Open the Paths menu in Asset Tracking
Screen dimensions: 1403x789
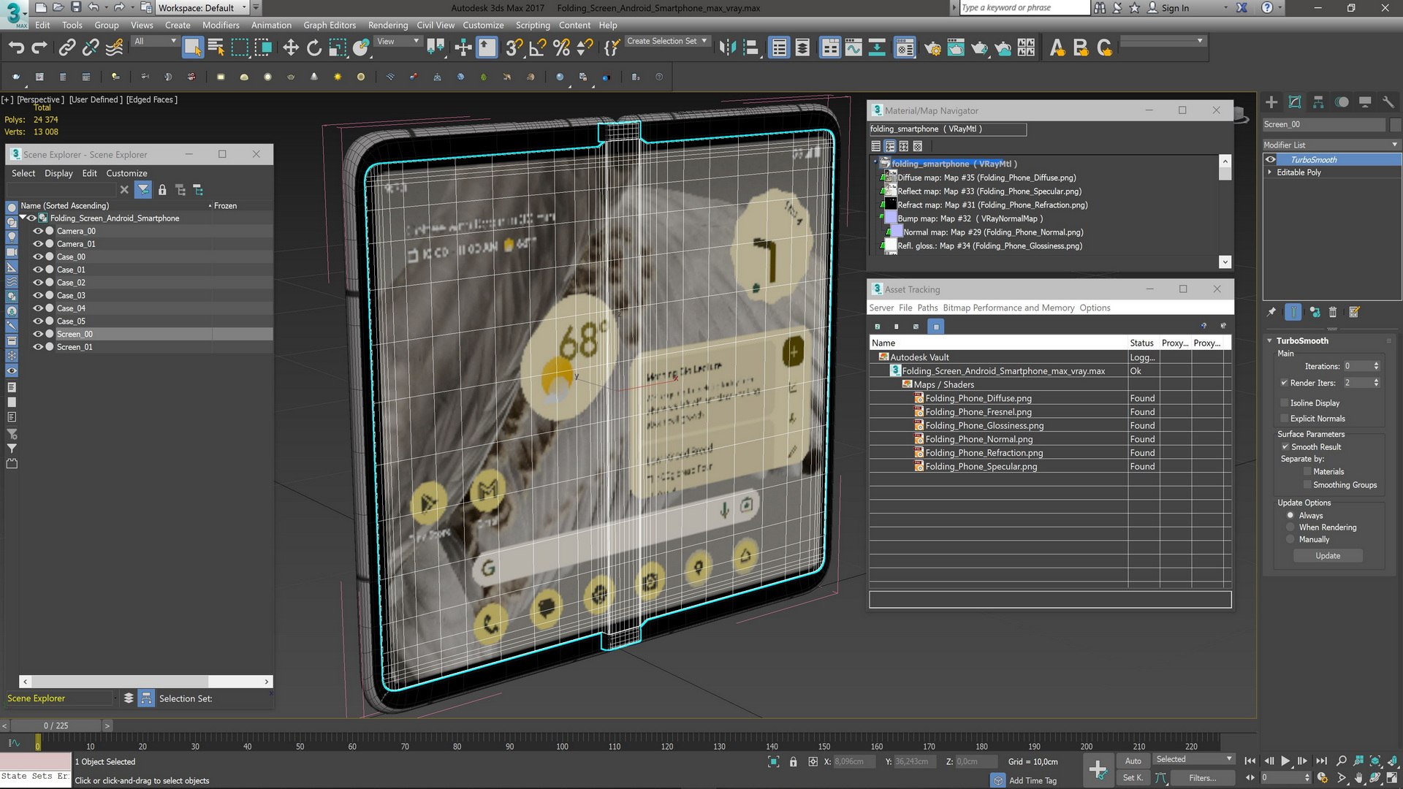pyautogui.click(x=927, y=308)
